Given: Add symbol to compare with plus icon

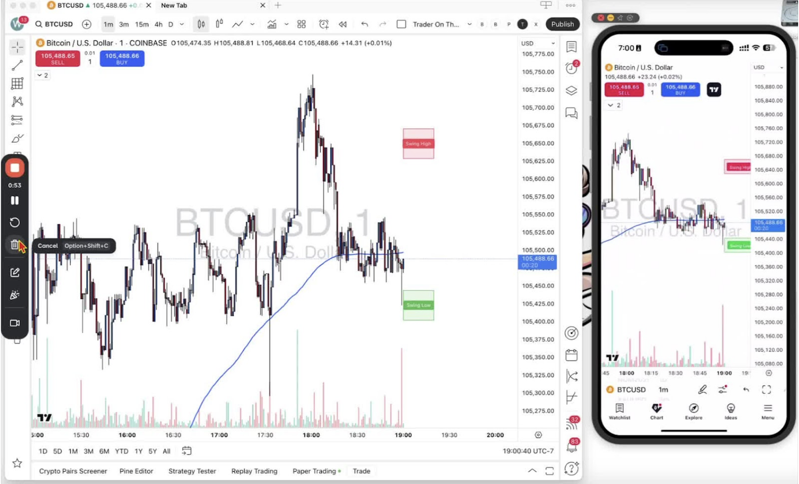Looking at the screenshot, I should [x=87, y=24].
